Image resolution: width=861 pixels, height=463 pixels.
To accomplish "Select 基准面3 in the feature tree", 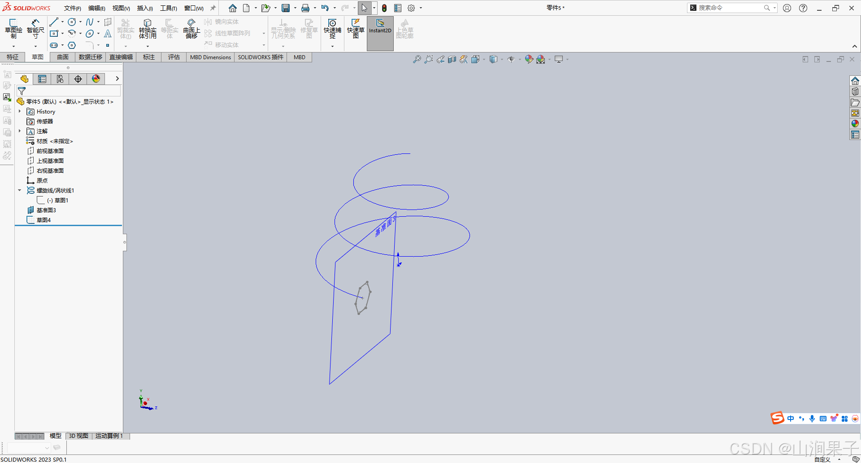I will tap(46, 210).
